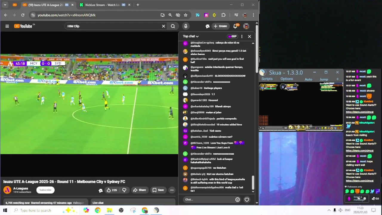This screenshot has width=382, height=215.
Task: Subscribe to the A-Leagues channel
Action: (45, 190)
